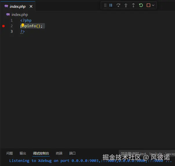Screen dimensions: 175x166
Task: Pause the debug session
Action: pyautogui.click(x=111, y=5)
